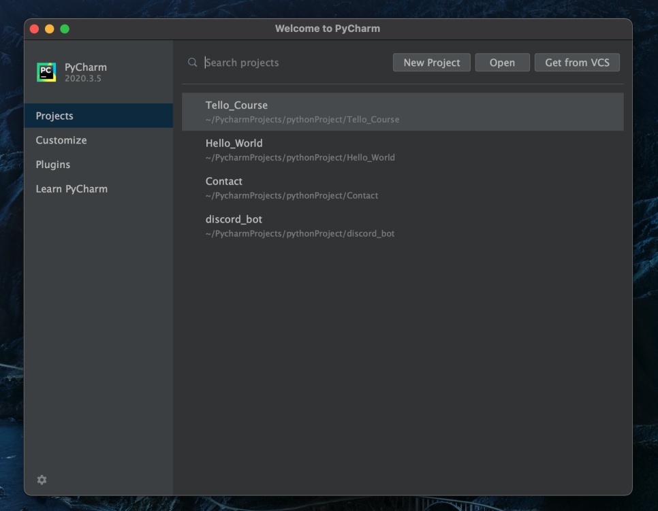Click the path ~/PycharmProjects/pythonProject/Contact
This screenshot has width=658, height=511.
(292, 196)
